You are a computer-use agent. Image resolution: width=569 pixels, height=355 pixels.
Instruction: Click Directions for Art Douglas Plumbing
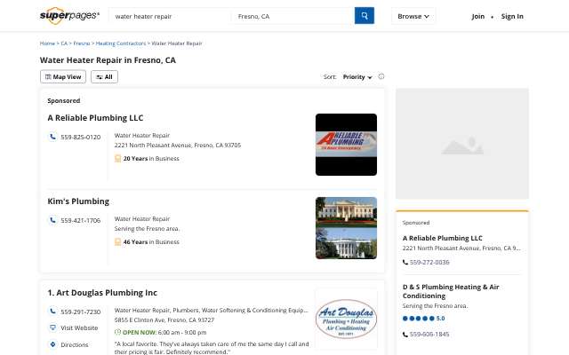tap(75, 344)
